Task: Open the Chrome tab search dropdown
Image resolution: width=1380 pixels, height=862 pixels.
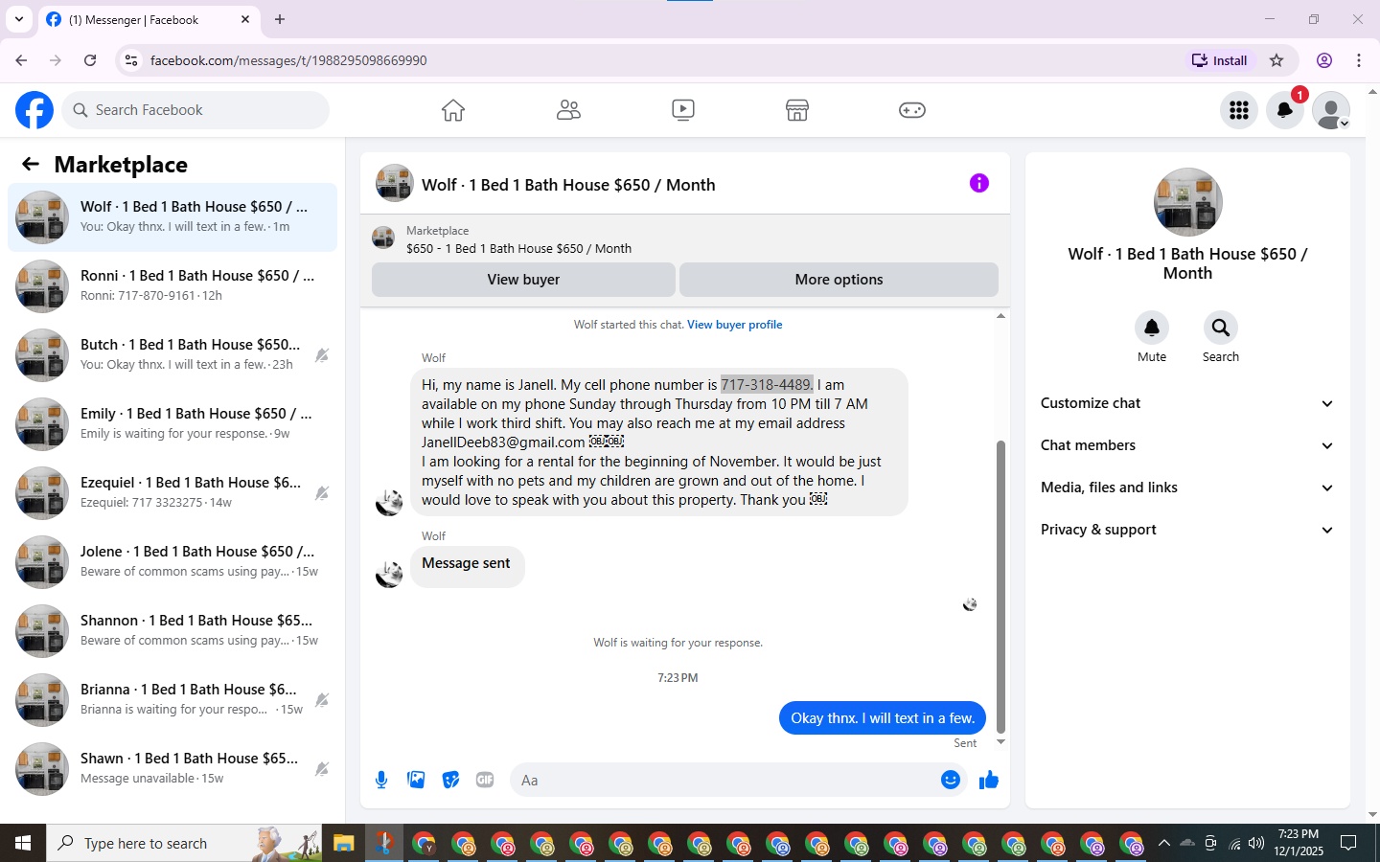Action: coord(19,19)
